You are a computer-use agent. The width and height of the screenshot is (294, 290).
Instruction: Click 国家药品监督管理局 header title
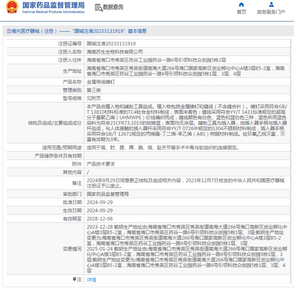pyautogui.click(x=53, y=5)
